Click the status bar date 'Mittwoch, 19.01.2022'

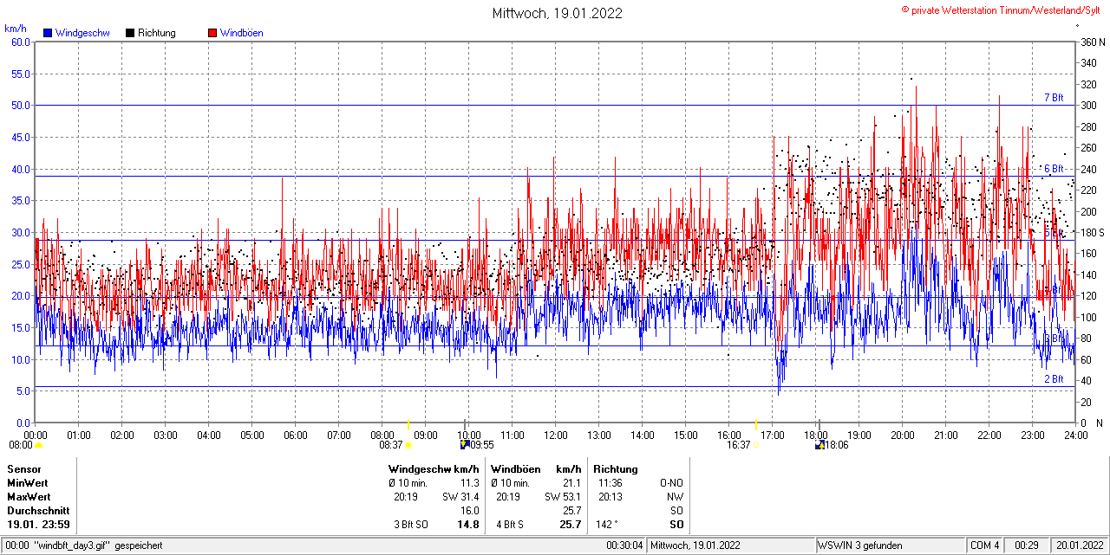[x=695, y=545]
